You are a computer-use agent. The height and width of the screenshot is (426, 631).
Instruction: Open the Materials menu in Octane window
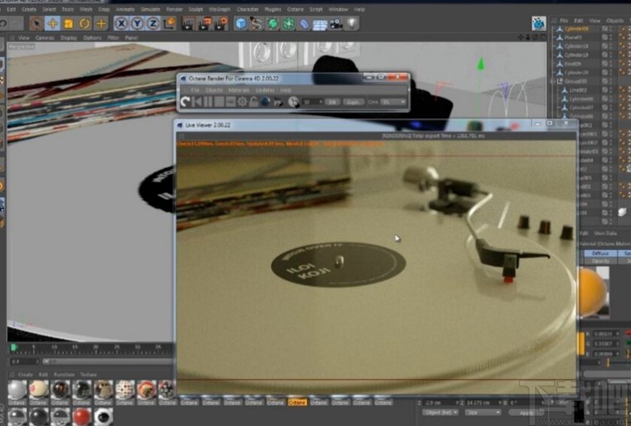(238, 89)
